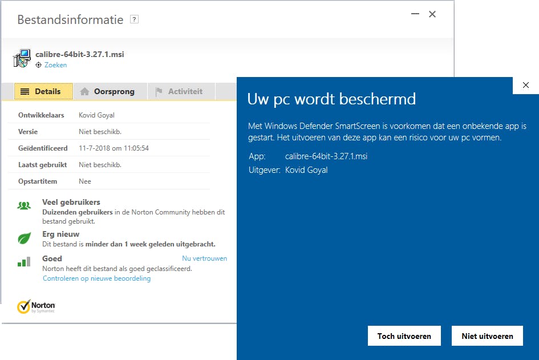Image resolution: width=539 pixels, height=360 pixels.
Task: Click the help question mark icon
Action: pyautogui.click(x=134, y=20)
